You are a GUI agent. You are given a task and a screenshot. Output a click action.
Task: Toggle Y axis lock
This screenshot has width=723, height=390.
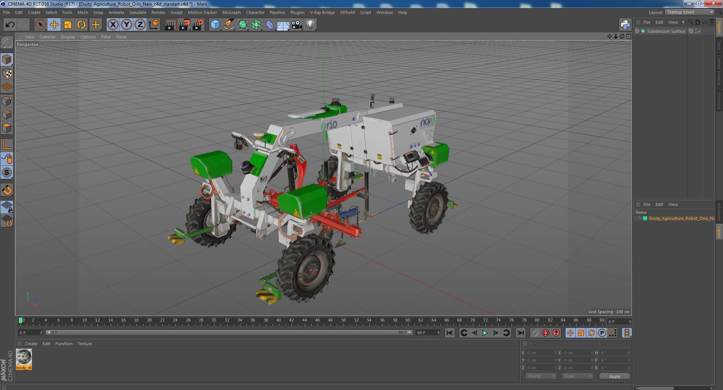pyautogui.click(x=127, y=25)
